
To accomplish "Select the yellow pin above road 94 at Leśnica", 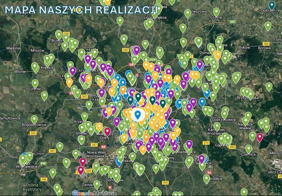I will pyautogui.click(x=69, y=82).
